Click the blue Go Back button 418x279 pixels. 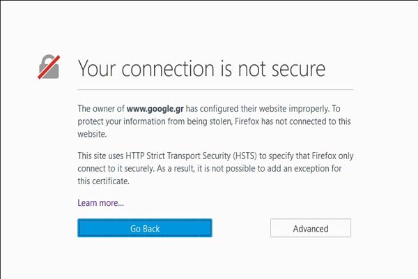pos(145,228)
